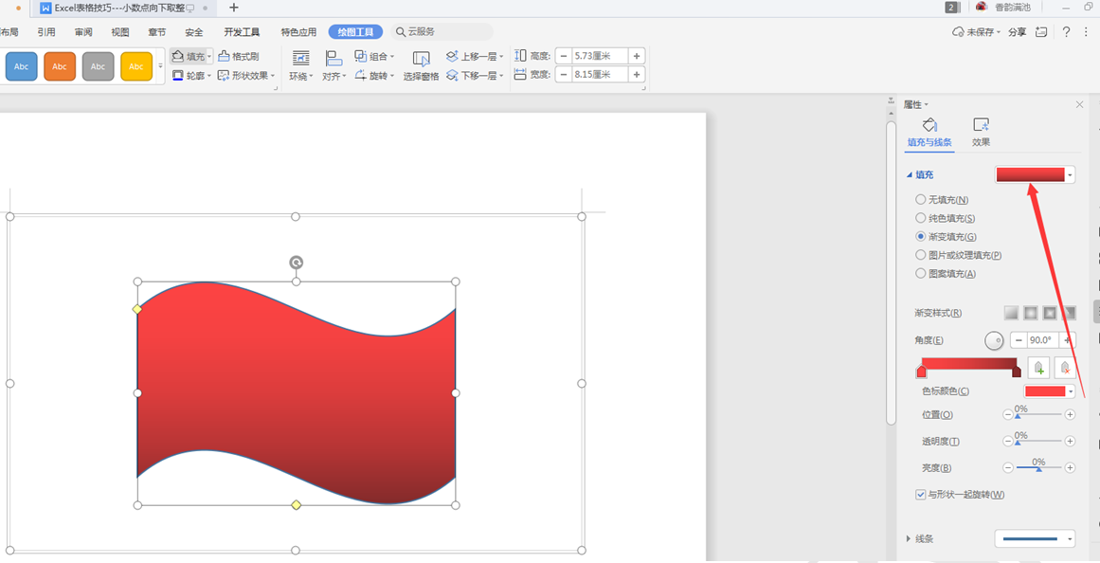Click the plus button to increase height
1100x563 pixels.
tap(637, 56)
